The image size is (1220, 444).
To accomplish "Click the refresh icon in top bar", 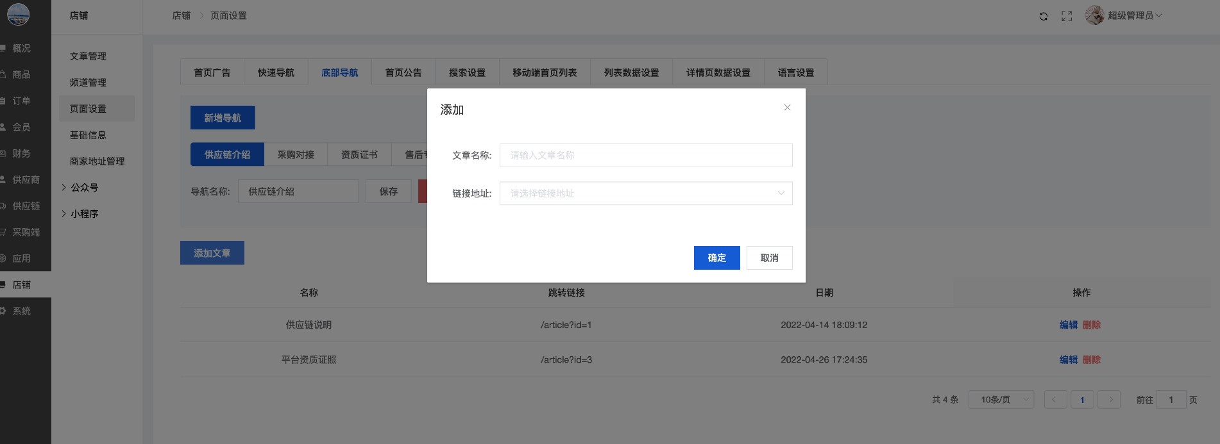I will tap(1044, 16).
